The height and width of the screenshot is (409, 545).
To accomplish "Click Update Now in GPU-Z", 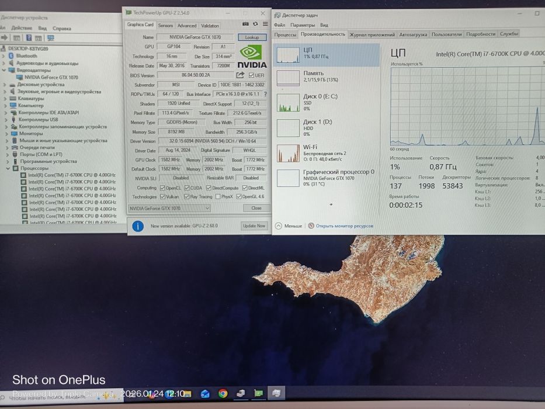I will pos(254,226).
